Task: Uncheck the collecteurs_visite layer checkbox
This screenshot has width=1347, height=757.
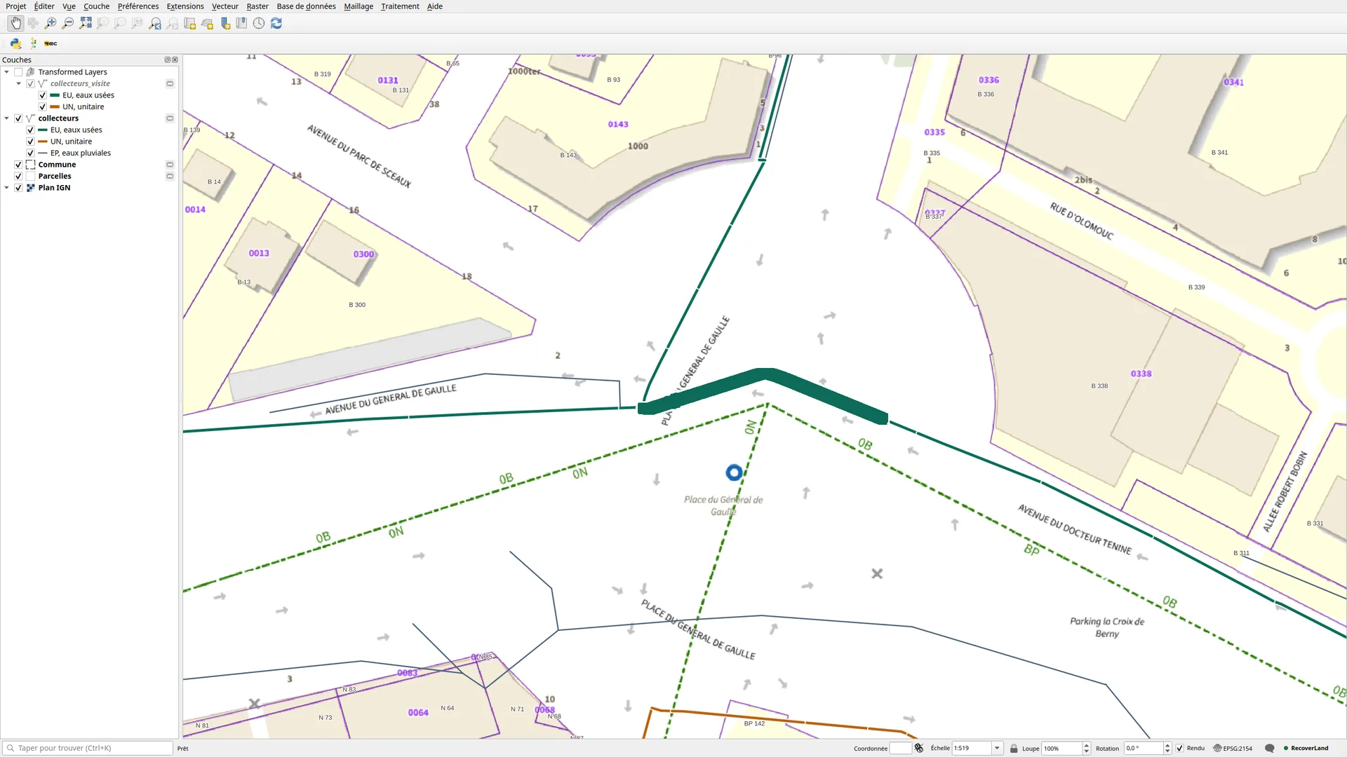Action: pos(30,83)
